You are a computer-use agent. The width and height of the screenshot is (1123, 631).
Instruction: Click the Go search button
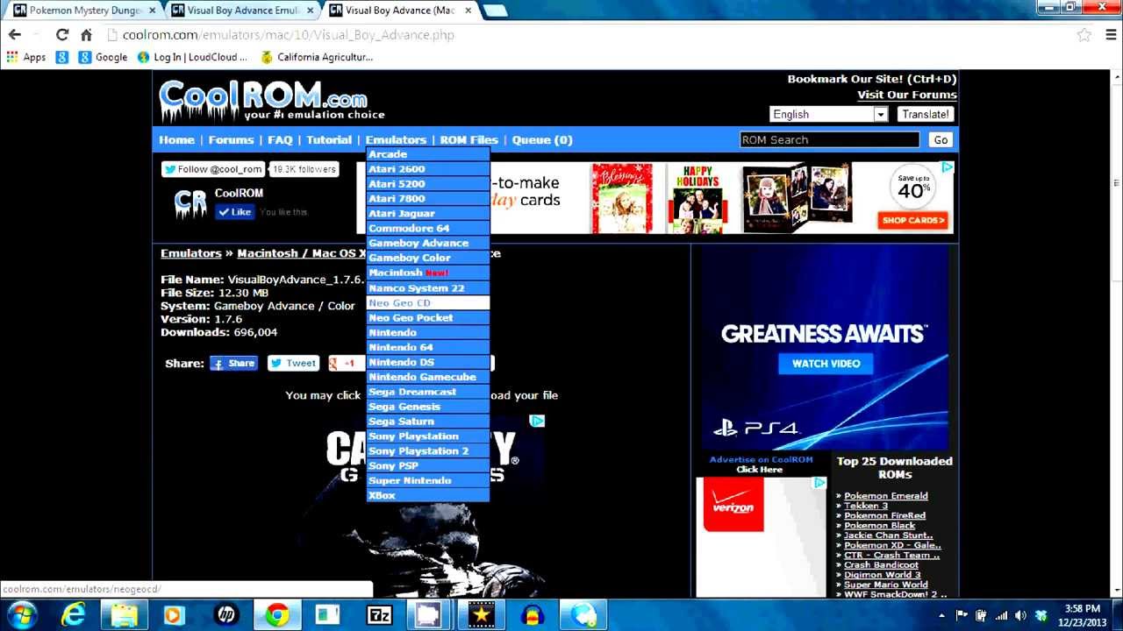[941, 140]
